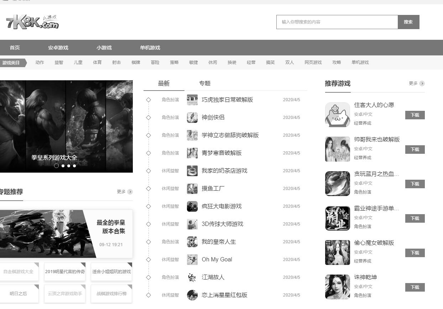The height and width of the screenshot is (309, 443).
Task: Open the 拳皇系列游戏大全 carousel banner
Action: pyautogui.click(x=66, y=126)
